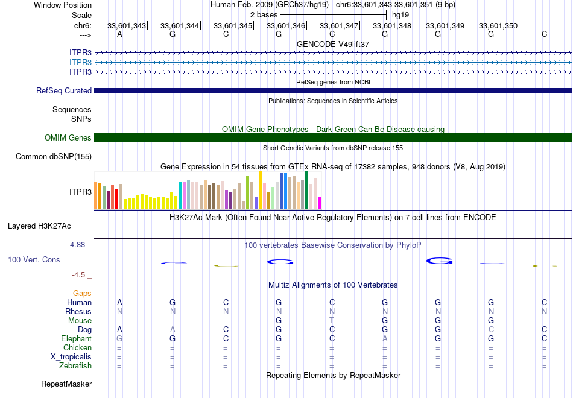Image resolution: width=573 pixels, height=398 pixels.
Task: Click the RefSeq Curated track label
Action: pyautogui.click(x=63, y=90)
